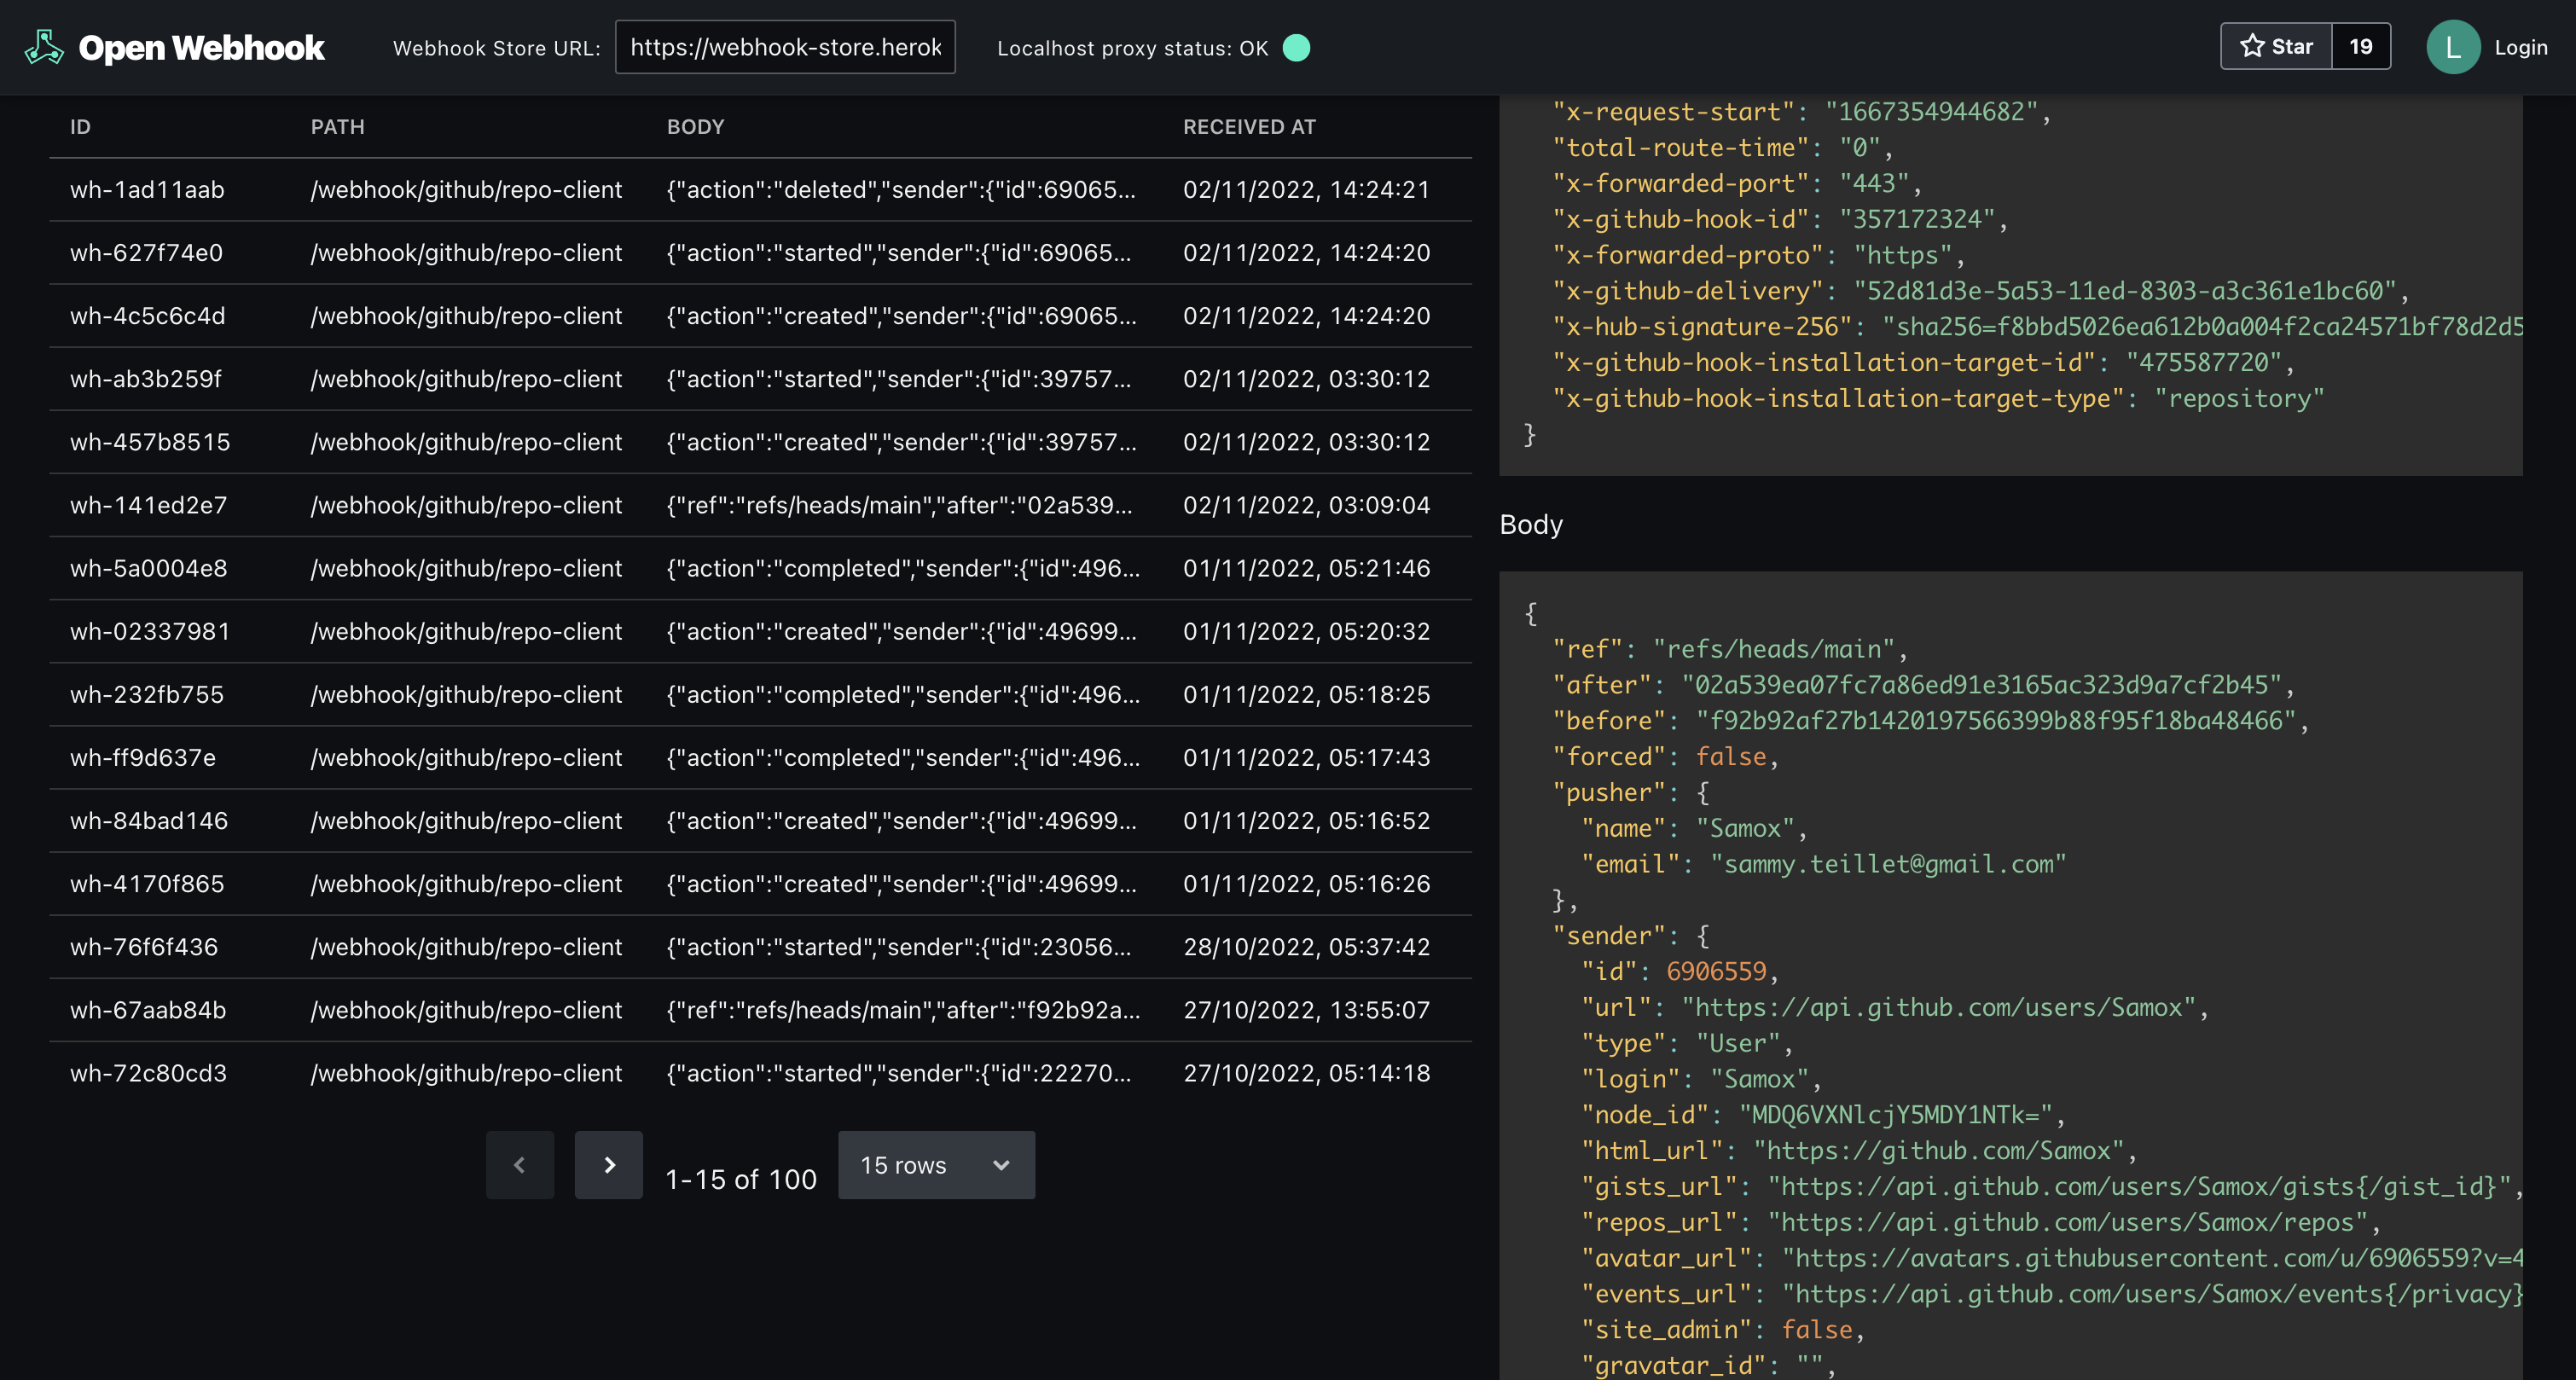
Task: Click the ref value refs/heads/main in Body
Action: (x=1774, y=649)
